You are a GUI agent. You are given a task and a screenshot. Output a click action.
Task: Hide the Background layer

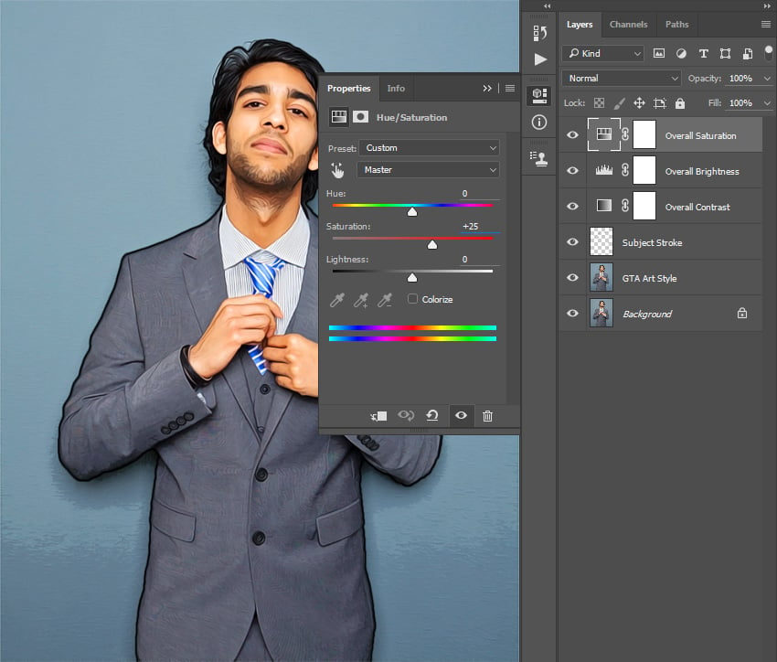[572, 313]
